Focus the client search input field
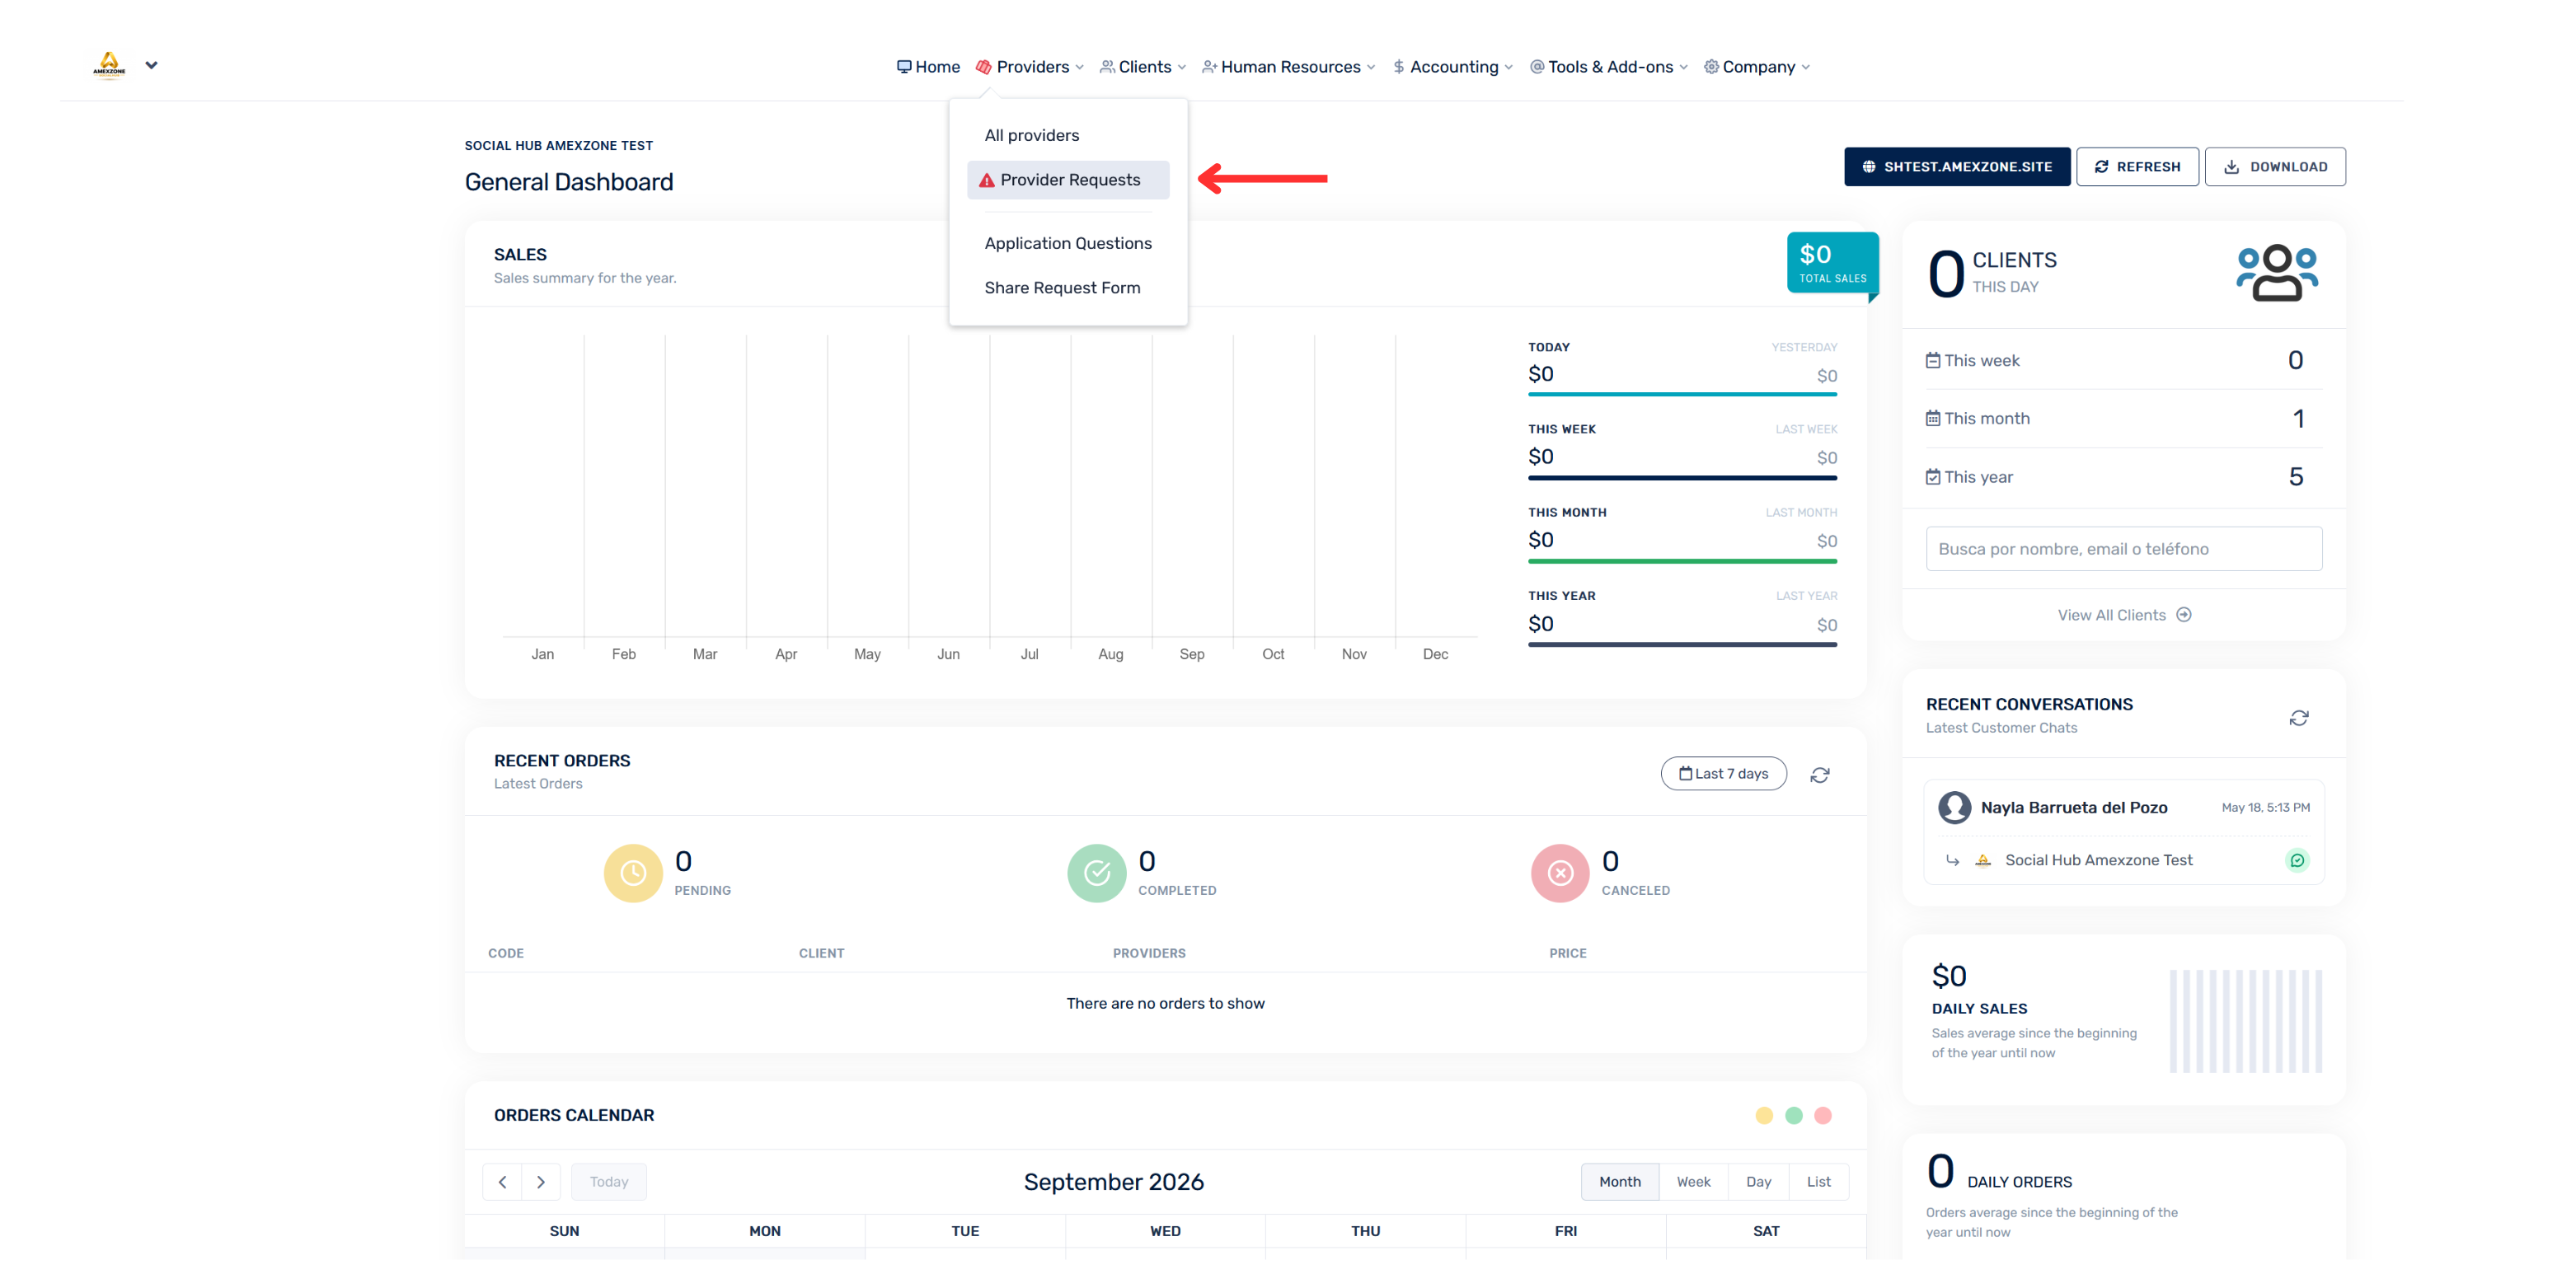This screenshot has width=2576, height=1288. [2123, 549]
